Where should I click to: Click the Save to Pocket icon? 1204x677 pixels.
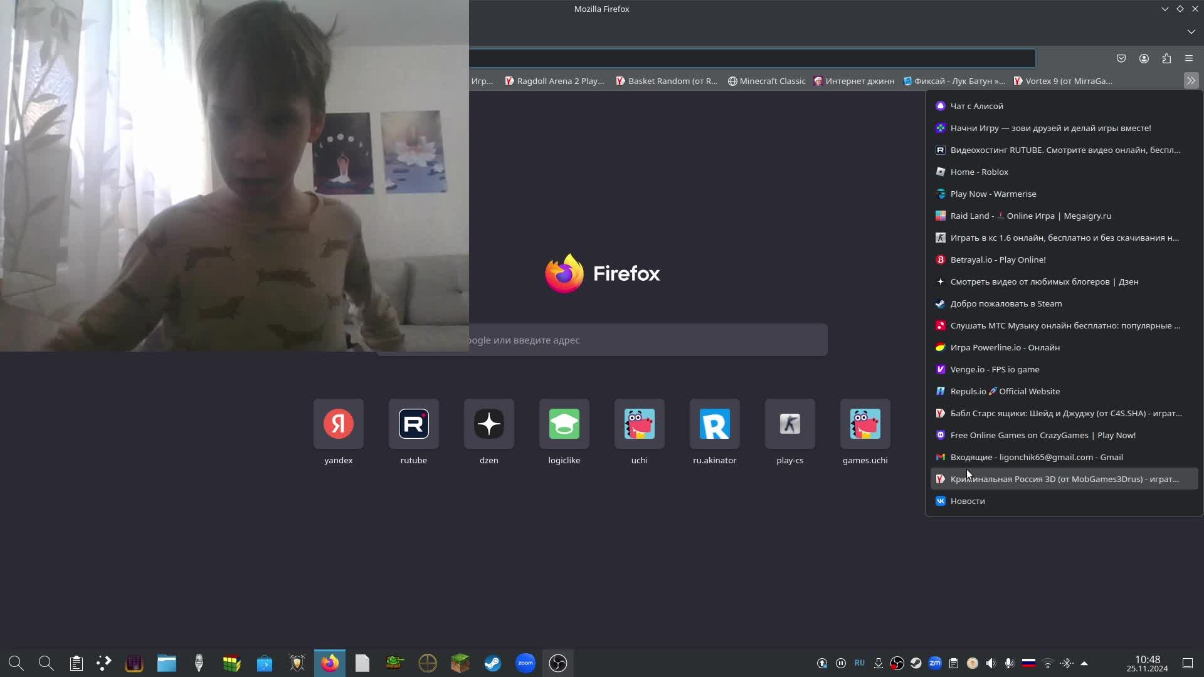point(1121,58)
